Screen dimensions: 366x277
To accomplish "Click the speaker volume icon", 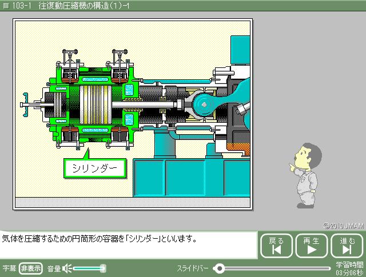I will pyautogui.click(x=67, y=268).
